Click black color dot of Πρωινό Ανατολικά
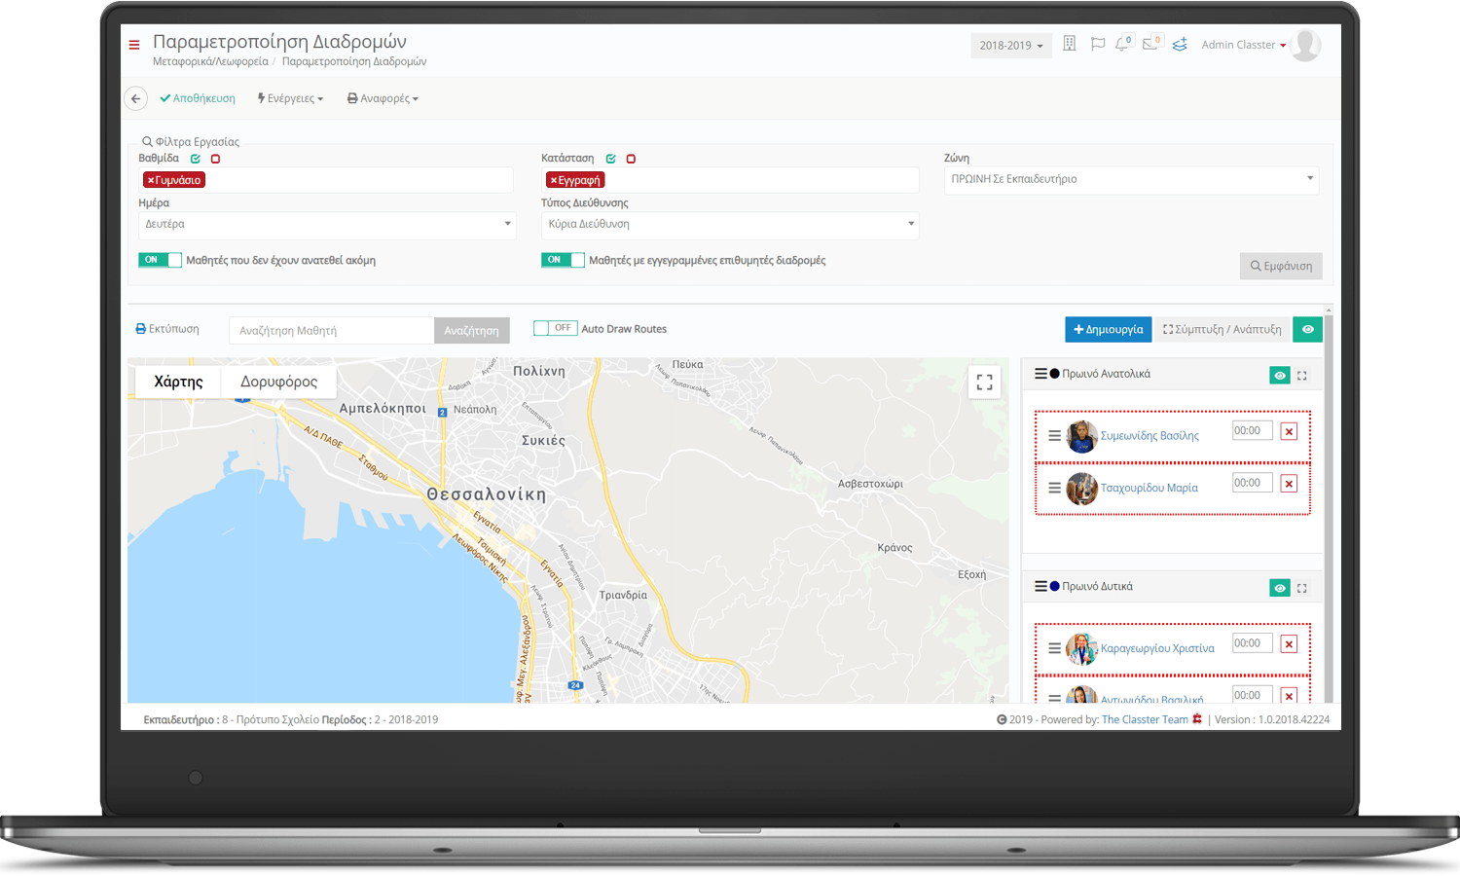Viewport: 1460px width, 876px height. click(1054, 374)
